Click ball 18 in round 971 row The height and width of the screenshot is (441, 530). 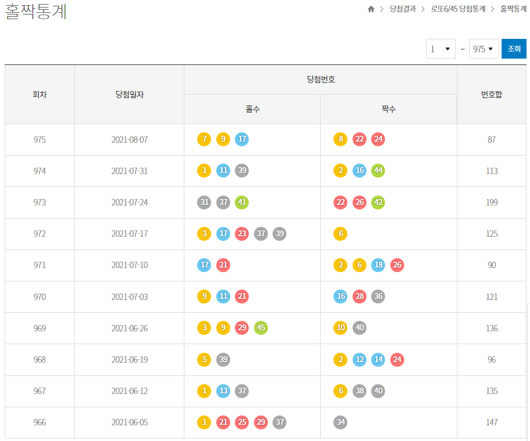coord(378,265)
